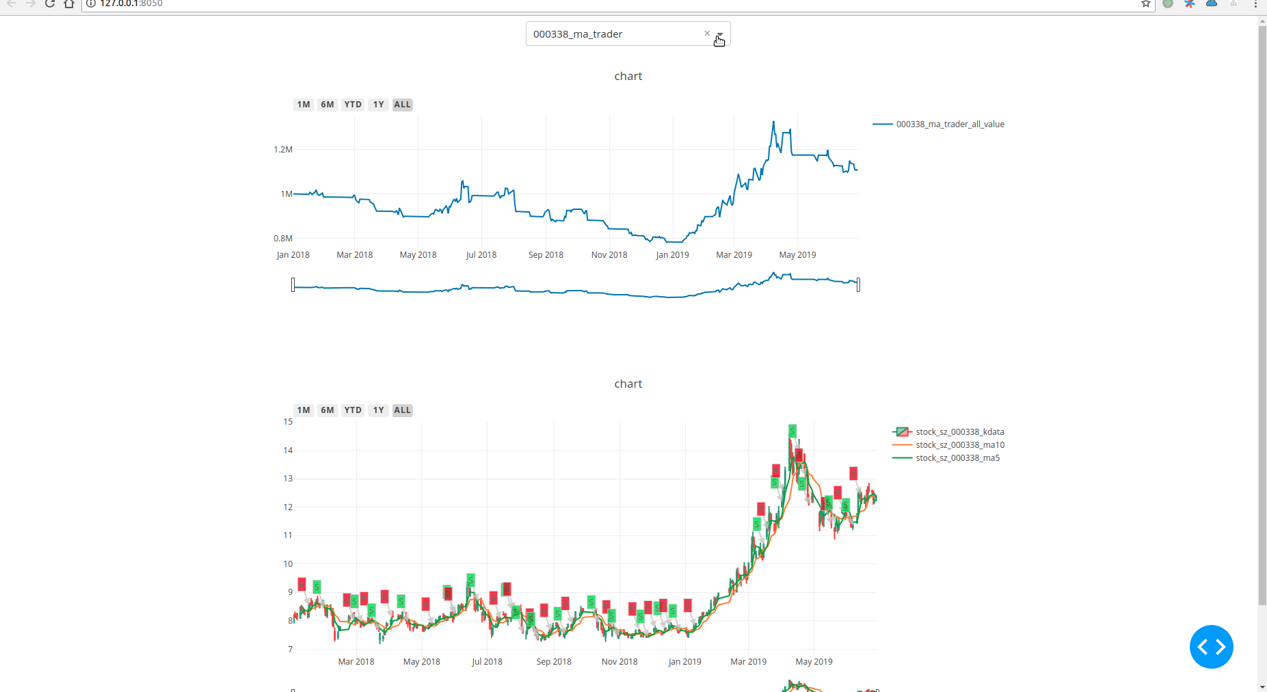Click the cloud extension icon in browser toolbar
This screenshot has height=692, width=1267.
[x=1212, y=4]
